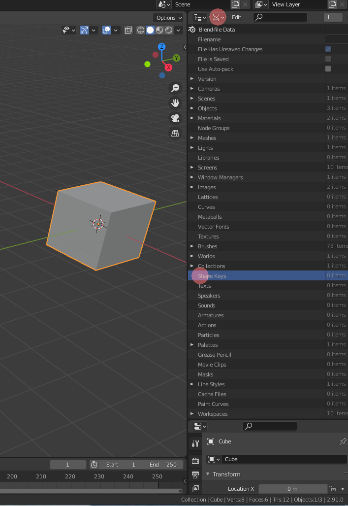Expand the Materials tree entry
348x506 pixels.
(192, 118)
